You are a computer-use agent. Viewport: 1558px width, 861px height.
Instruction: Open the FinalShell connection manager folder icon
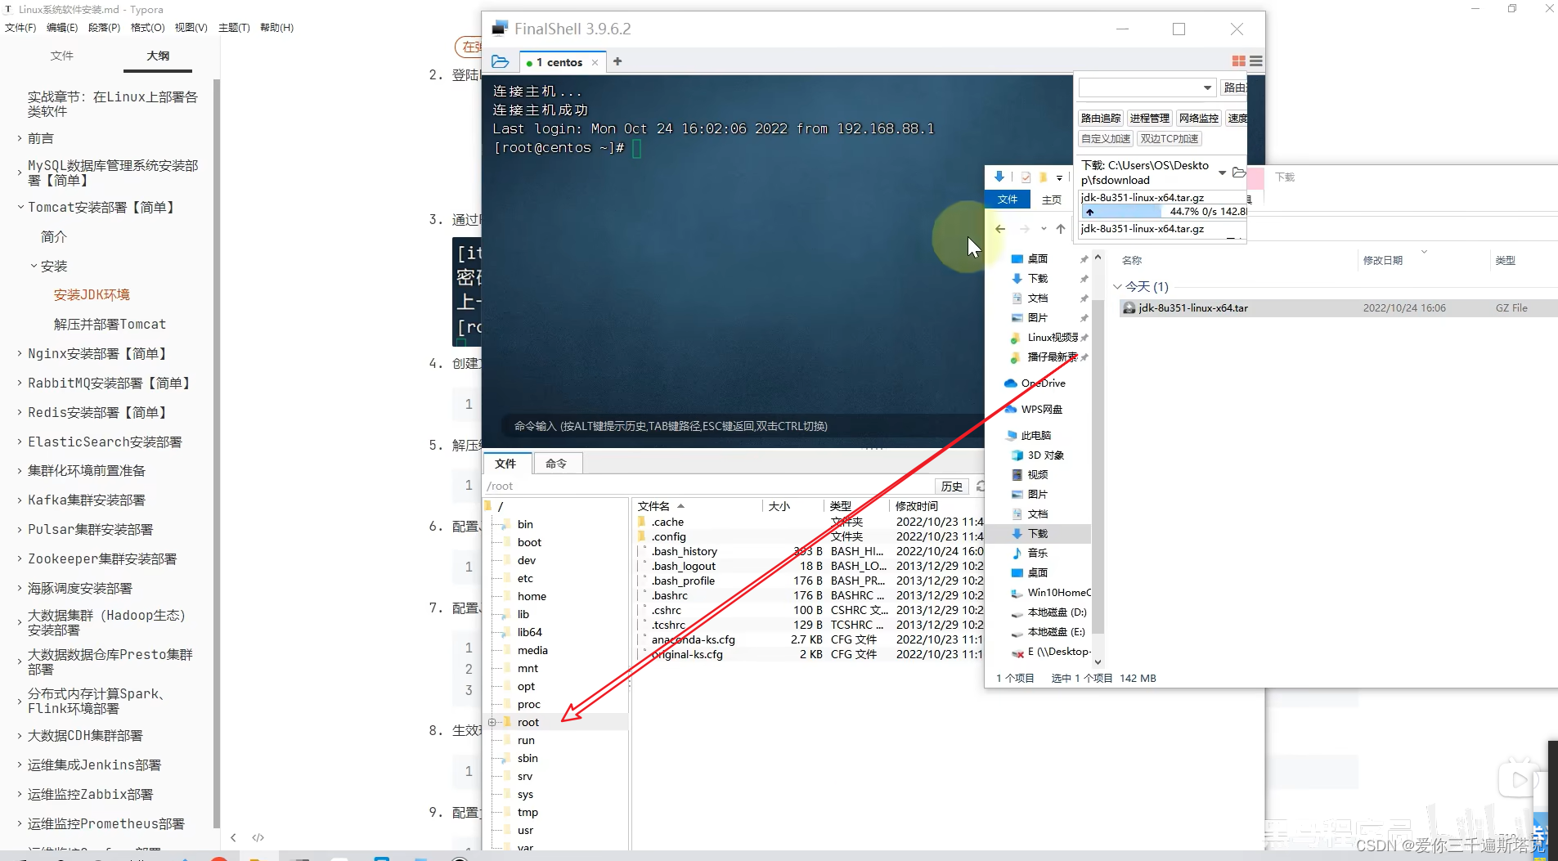501,61
